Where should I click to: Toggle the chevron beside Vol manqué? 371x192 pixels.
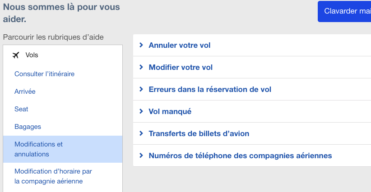click(141, 111)
